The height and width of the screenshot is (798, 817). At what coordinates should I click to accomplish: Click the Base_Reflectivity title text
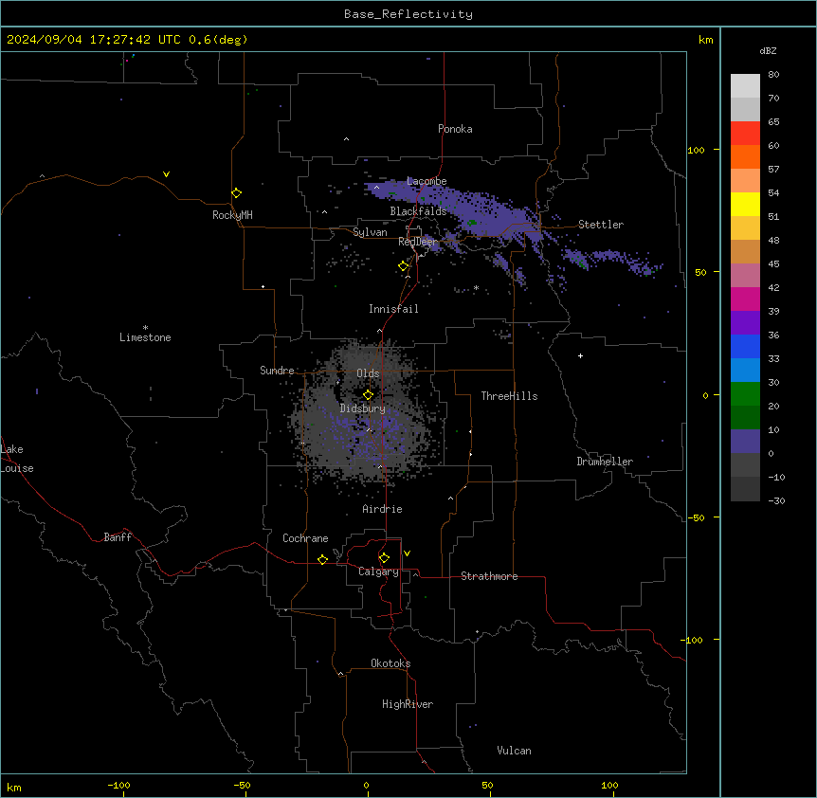(408, 14)
